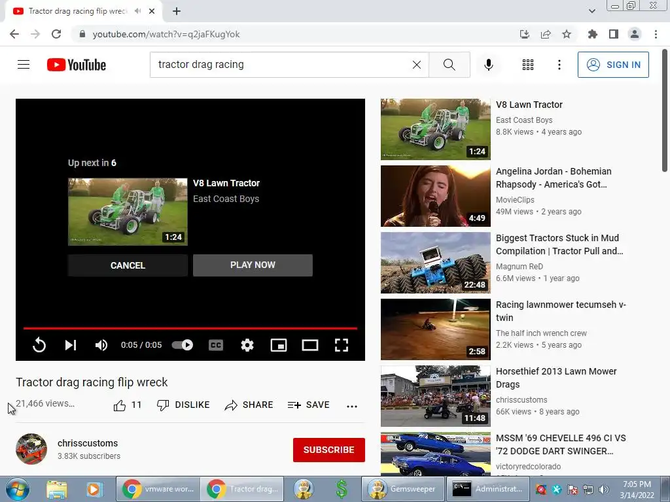Toggle the autoplay switch in player
670x502 pixels.
click(183, 345)
